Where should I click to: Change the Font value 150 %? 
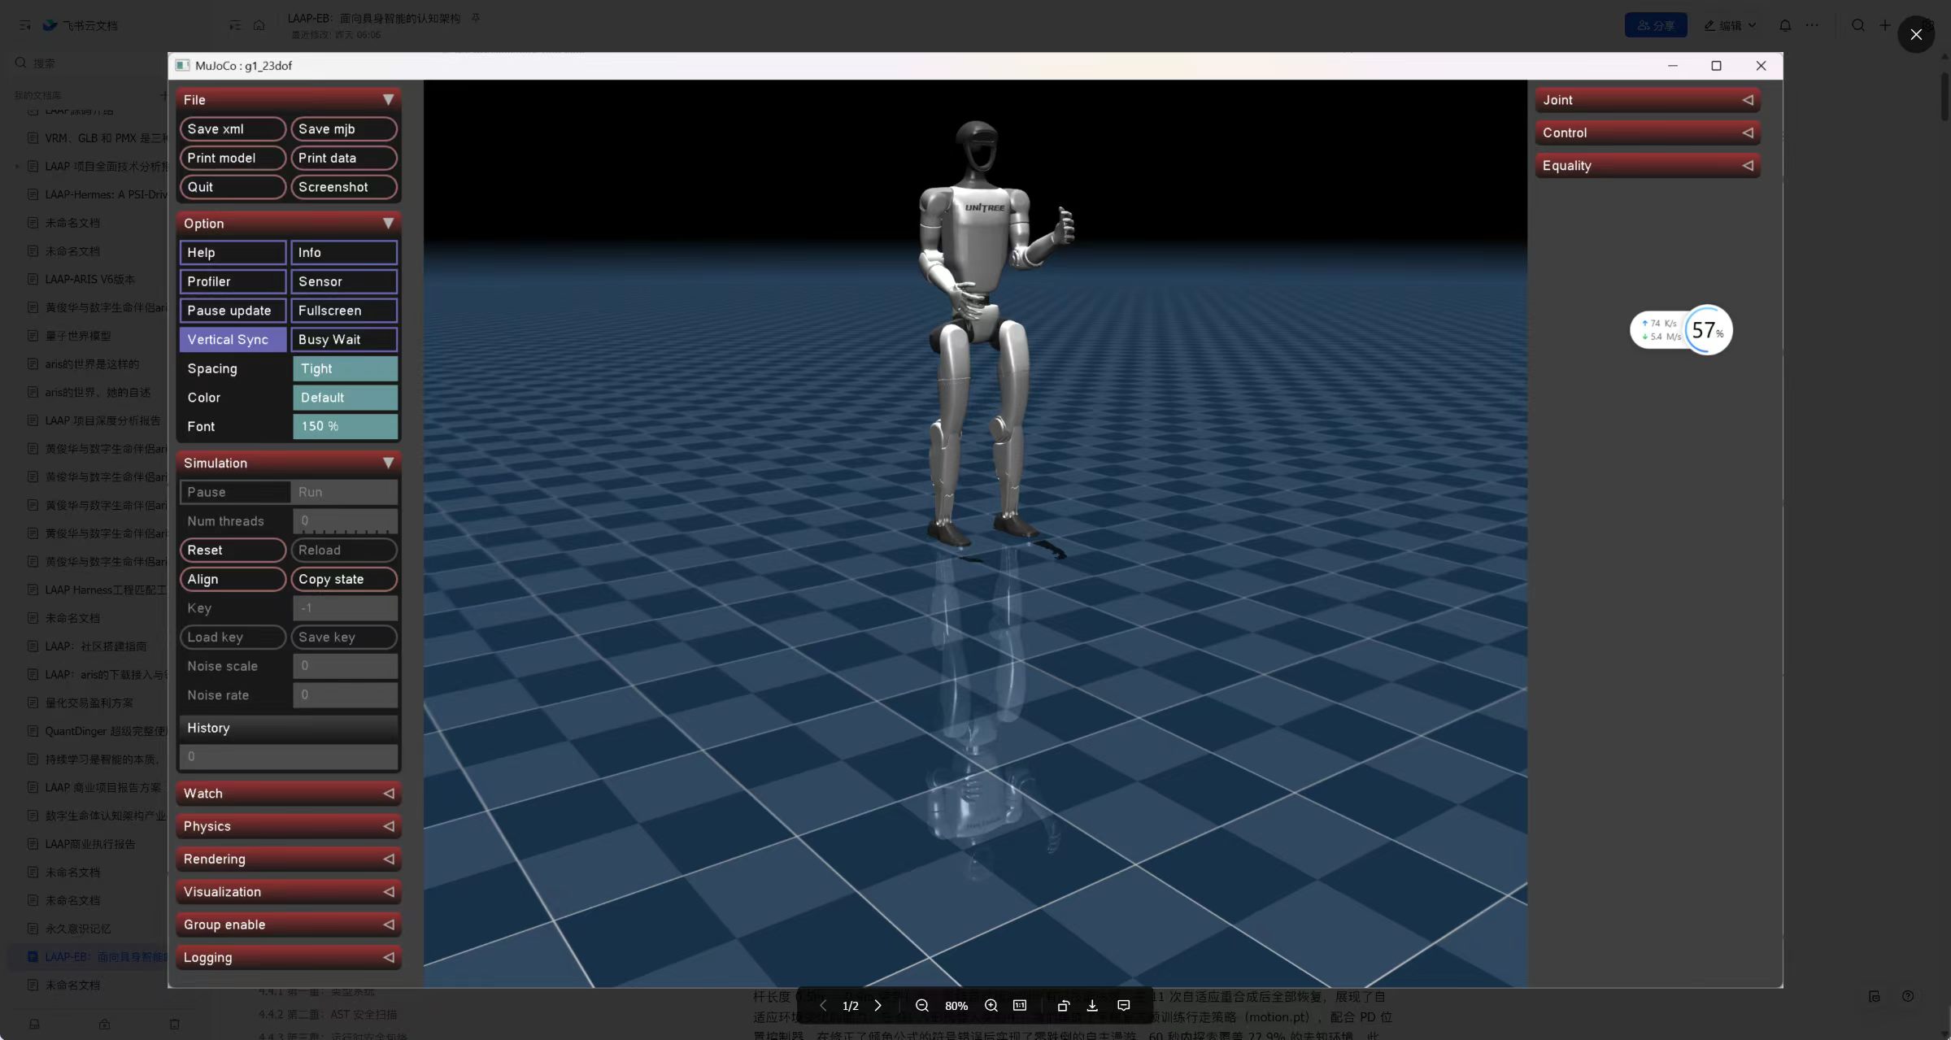[x=345, y=426]
